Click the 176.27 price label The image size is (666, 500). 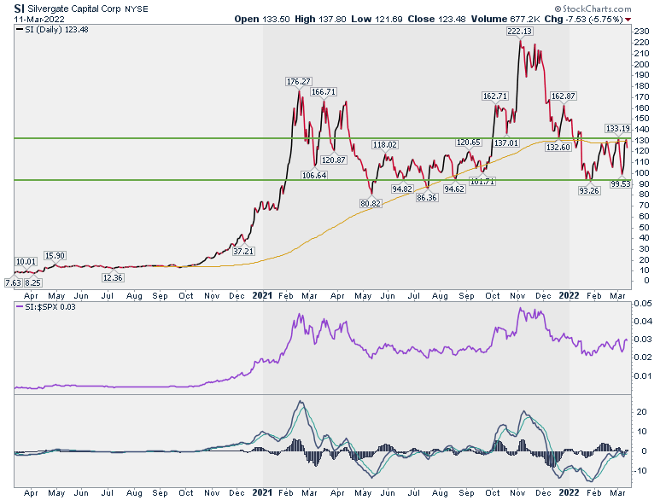[x=299, y=82]
